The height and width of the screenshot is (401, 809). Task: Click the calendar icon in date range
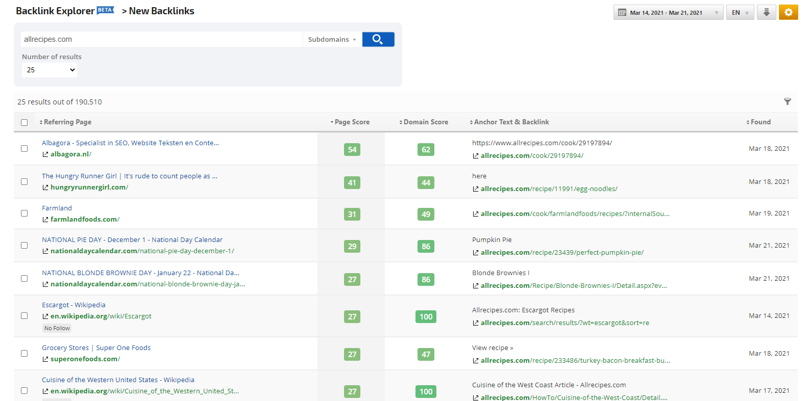click(x=622, y=13)
